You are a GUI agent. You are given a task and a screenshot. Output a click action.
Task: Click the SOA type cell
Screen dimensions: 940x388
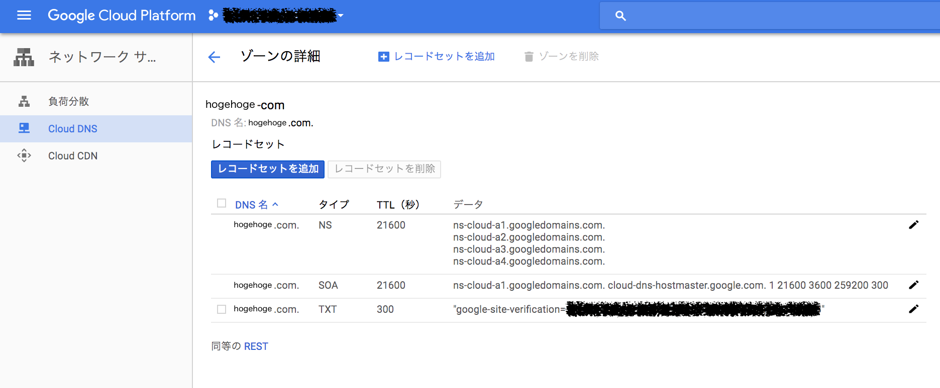(x=328, y=285)
